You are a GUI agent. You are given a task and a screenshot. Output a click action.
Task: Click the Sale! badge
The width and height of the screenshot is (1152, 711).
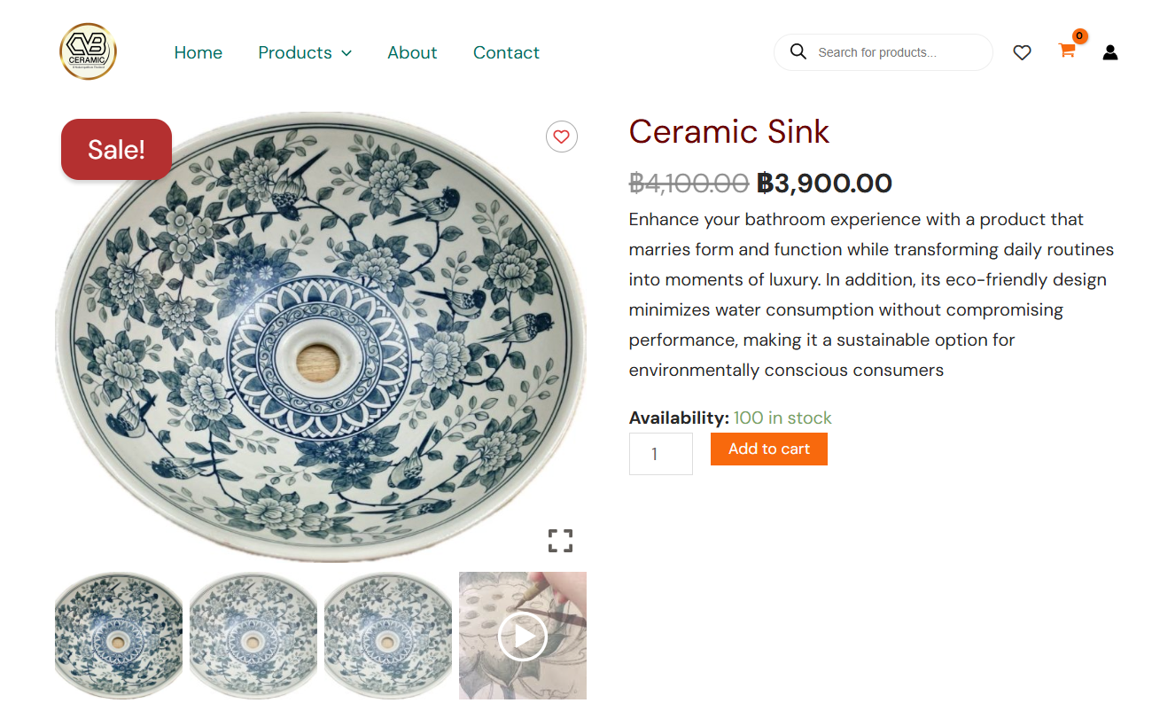pyautogui.click(x=116, y=149)
